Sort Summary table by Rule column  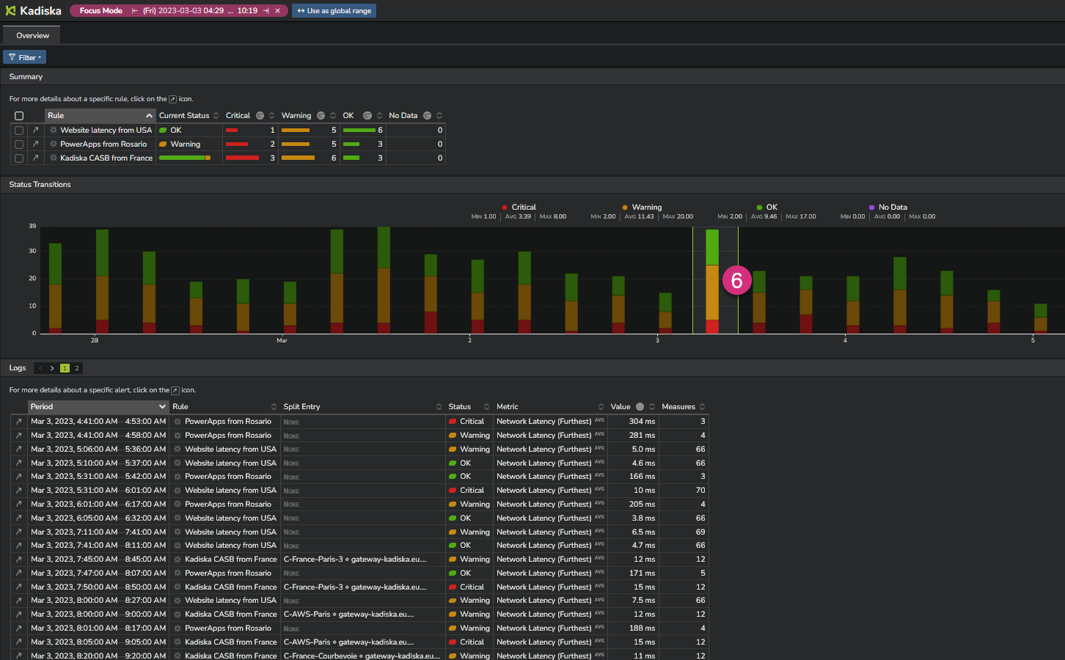(x=100, y=116)
